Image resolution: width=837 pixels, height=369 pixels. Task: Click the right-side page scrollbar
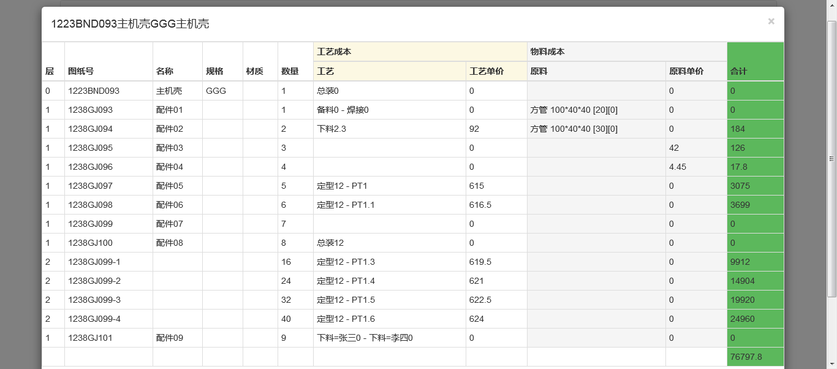point(833,184)
